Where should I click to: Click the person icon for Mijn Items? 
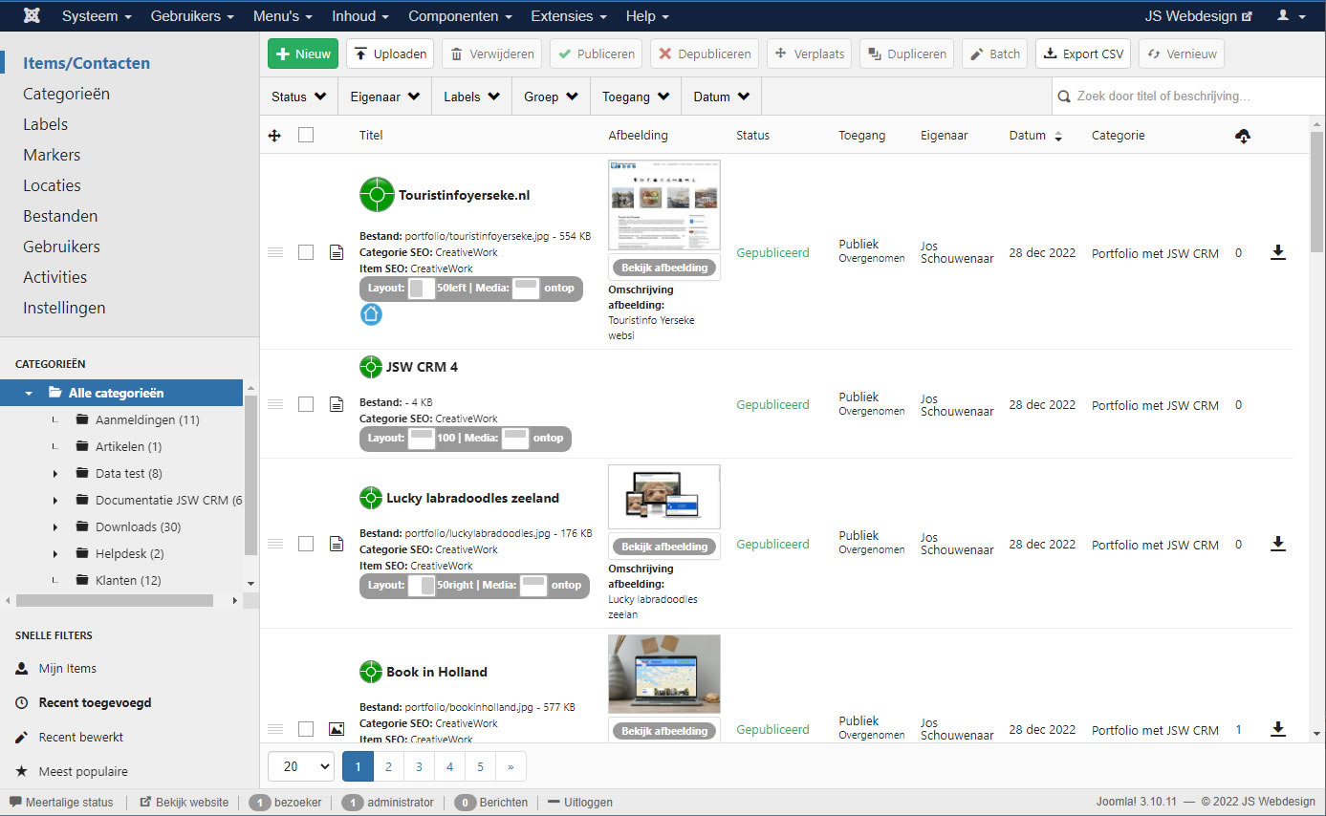pos(22,669)
